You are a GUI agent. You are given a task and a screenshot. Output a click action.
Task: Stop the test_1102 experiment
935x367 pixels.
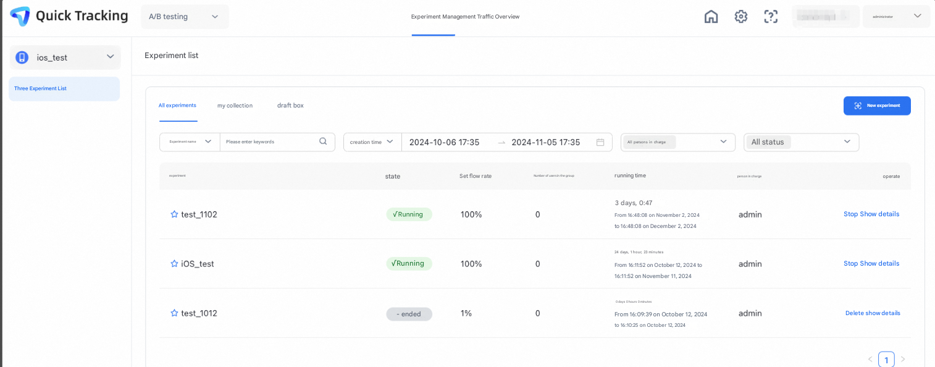pos(850,214)
